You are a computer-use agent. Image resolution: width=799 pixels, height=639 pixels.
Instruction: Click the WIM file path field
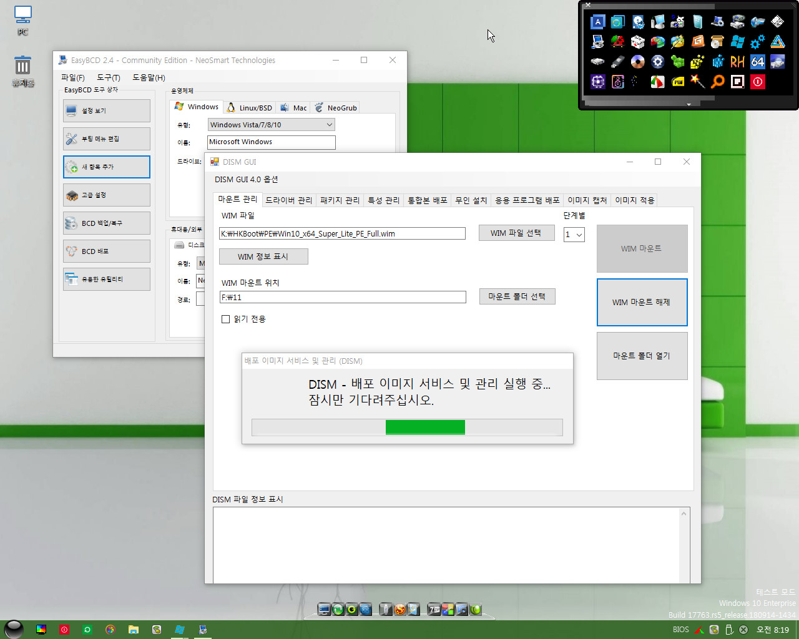click(342, 233)
